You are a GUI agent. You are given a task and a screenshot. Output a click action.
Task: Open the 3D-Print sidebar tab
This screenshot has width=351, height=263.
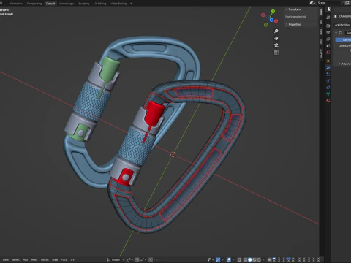[321, 53]
